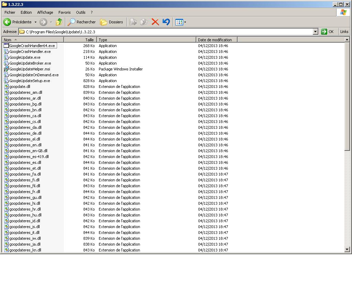This screenshot has width=352, height=293.
Task: Click file name goopdateres_hu.dll
Action: [25, 215]
